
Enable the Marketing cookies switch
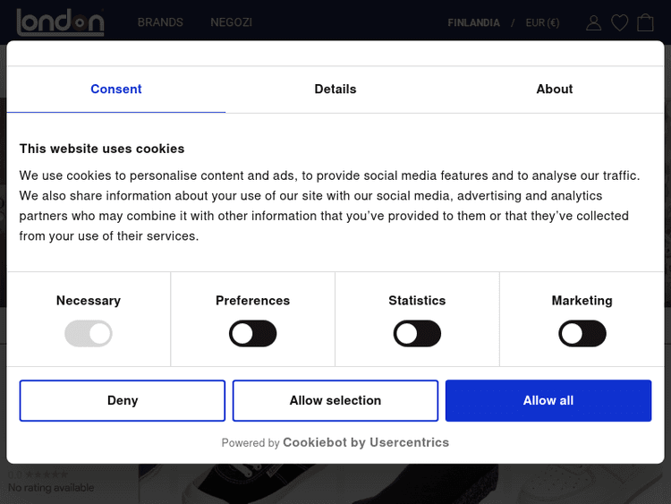pos(582,334)
